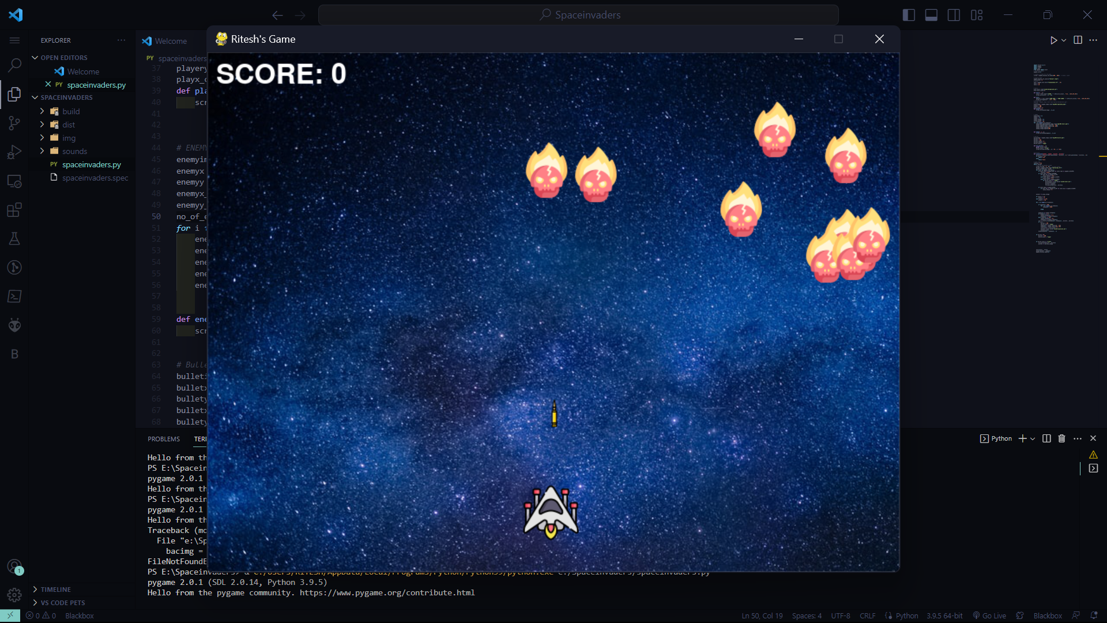Open the Source Control view

pos(14,123)
